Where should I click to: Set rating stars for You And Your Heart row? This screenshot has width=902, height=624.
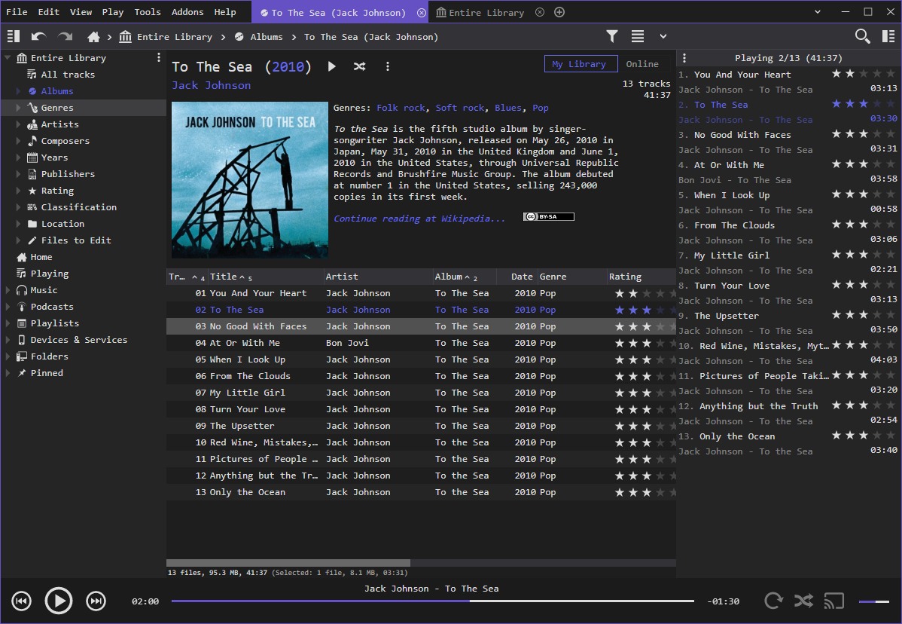(645, 294)
